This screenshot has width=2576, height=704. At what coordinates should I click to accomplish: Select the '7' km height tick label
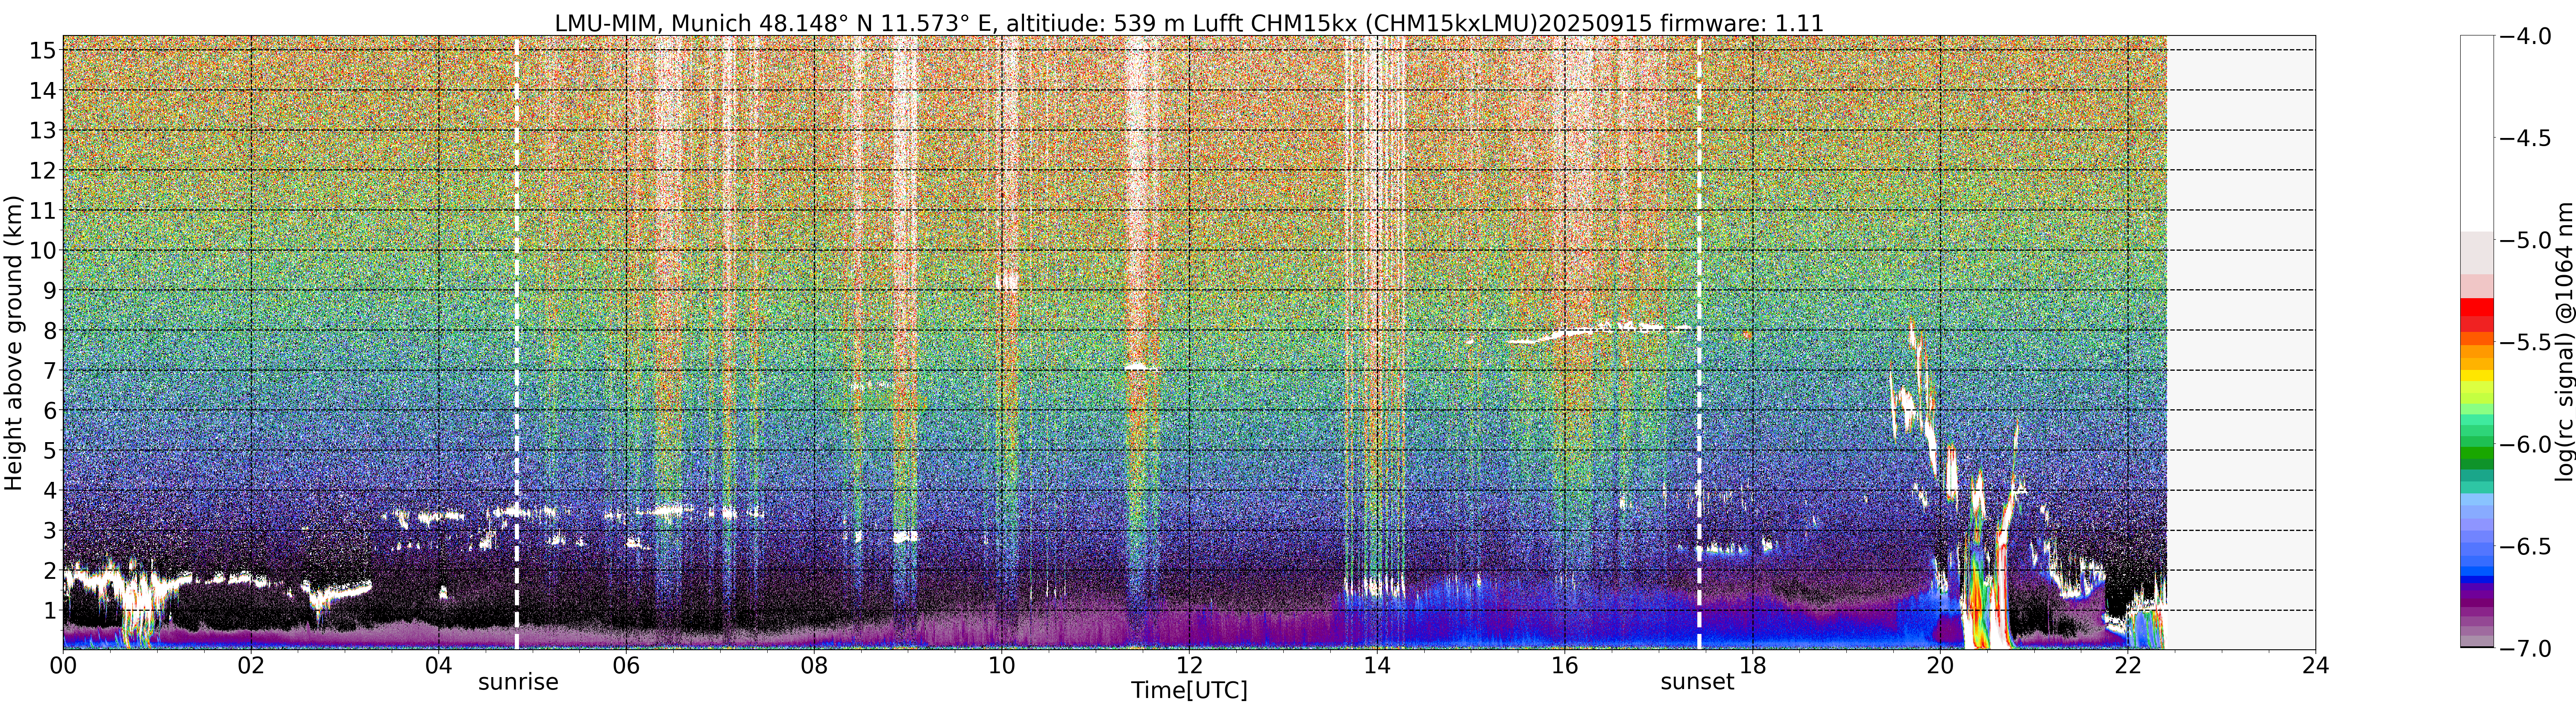click(x=49, y=370)
